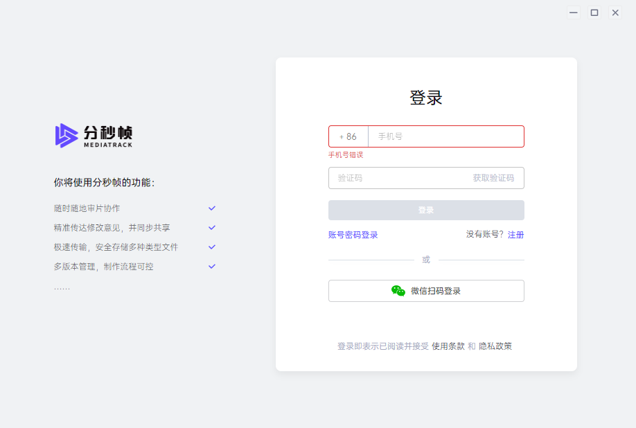Click the checkmark beside 精准传达修改意见，并同步共享
The width and height of the screenshot is (636, 428).
(211, 227)
